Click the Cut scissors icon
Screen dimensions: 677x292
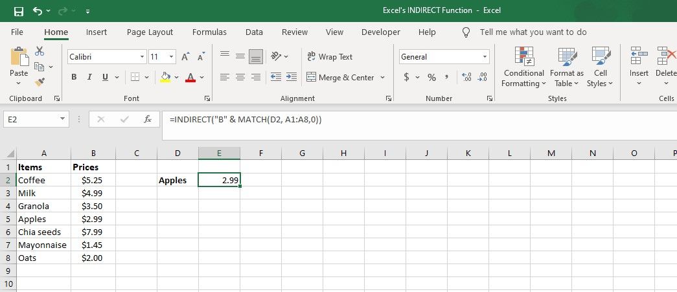pos(40,51)
